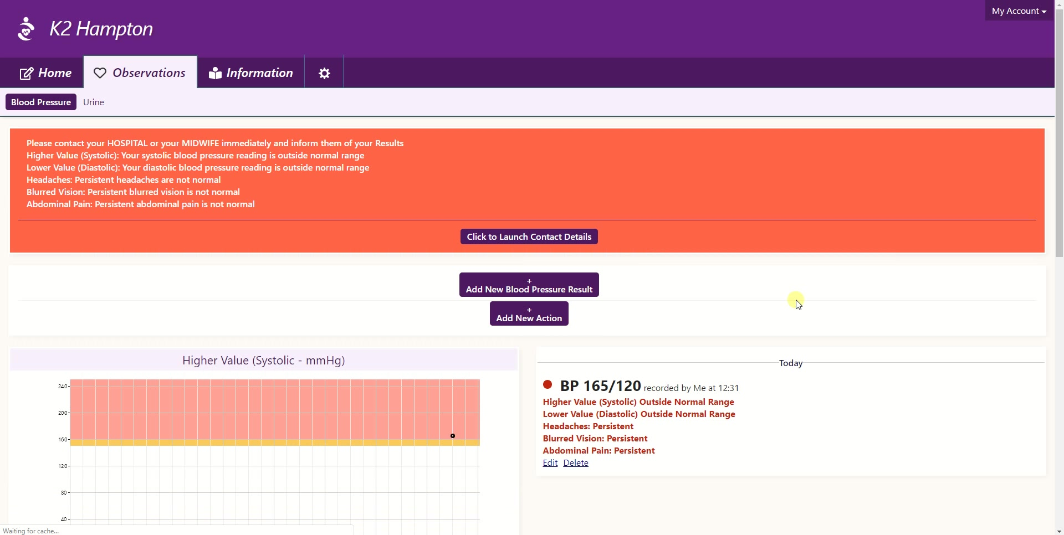Click the systolic data point on chart
Viewport: 1064px width, 535px height.
(453, 436)
